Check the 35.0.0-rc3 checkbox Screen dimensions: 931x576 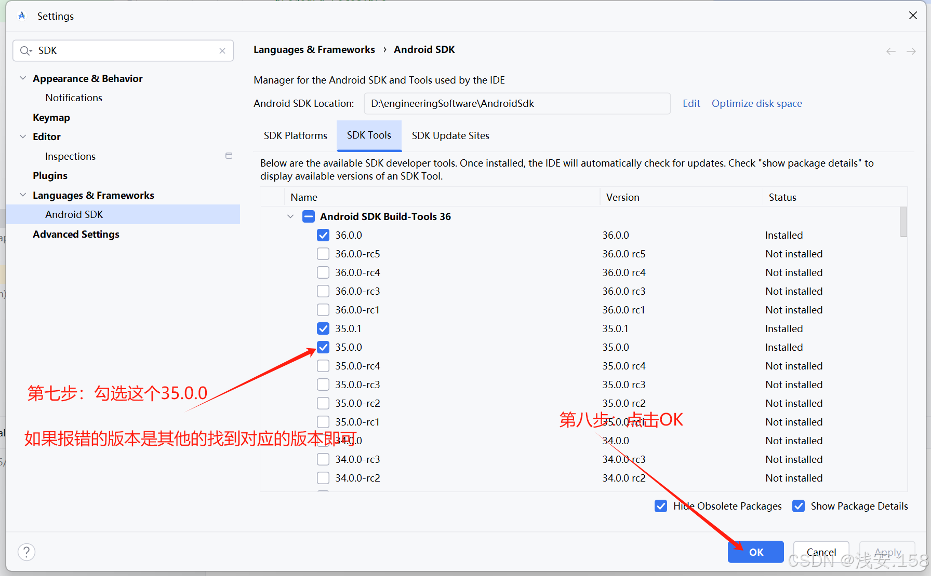(323, 385)
